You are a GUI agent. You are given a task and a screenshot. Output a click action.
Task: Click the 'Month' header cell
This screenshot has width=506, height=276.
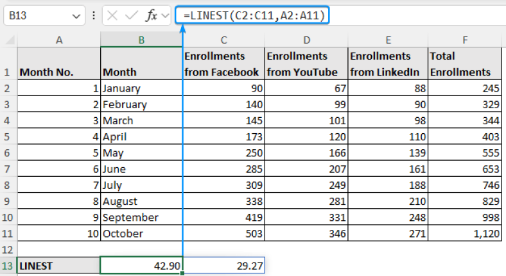[x=141, y=63]
